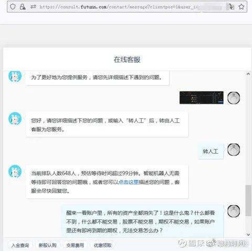Open the dark screenshot thumbnail in chat
The height and width of the screenshot is (251, 252).
202,97
